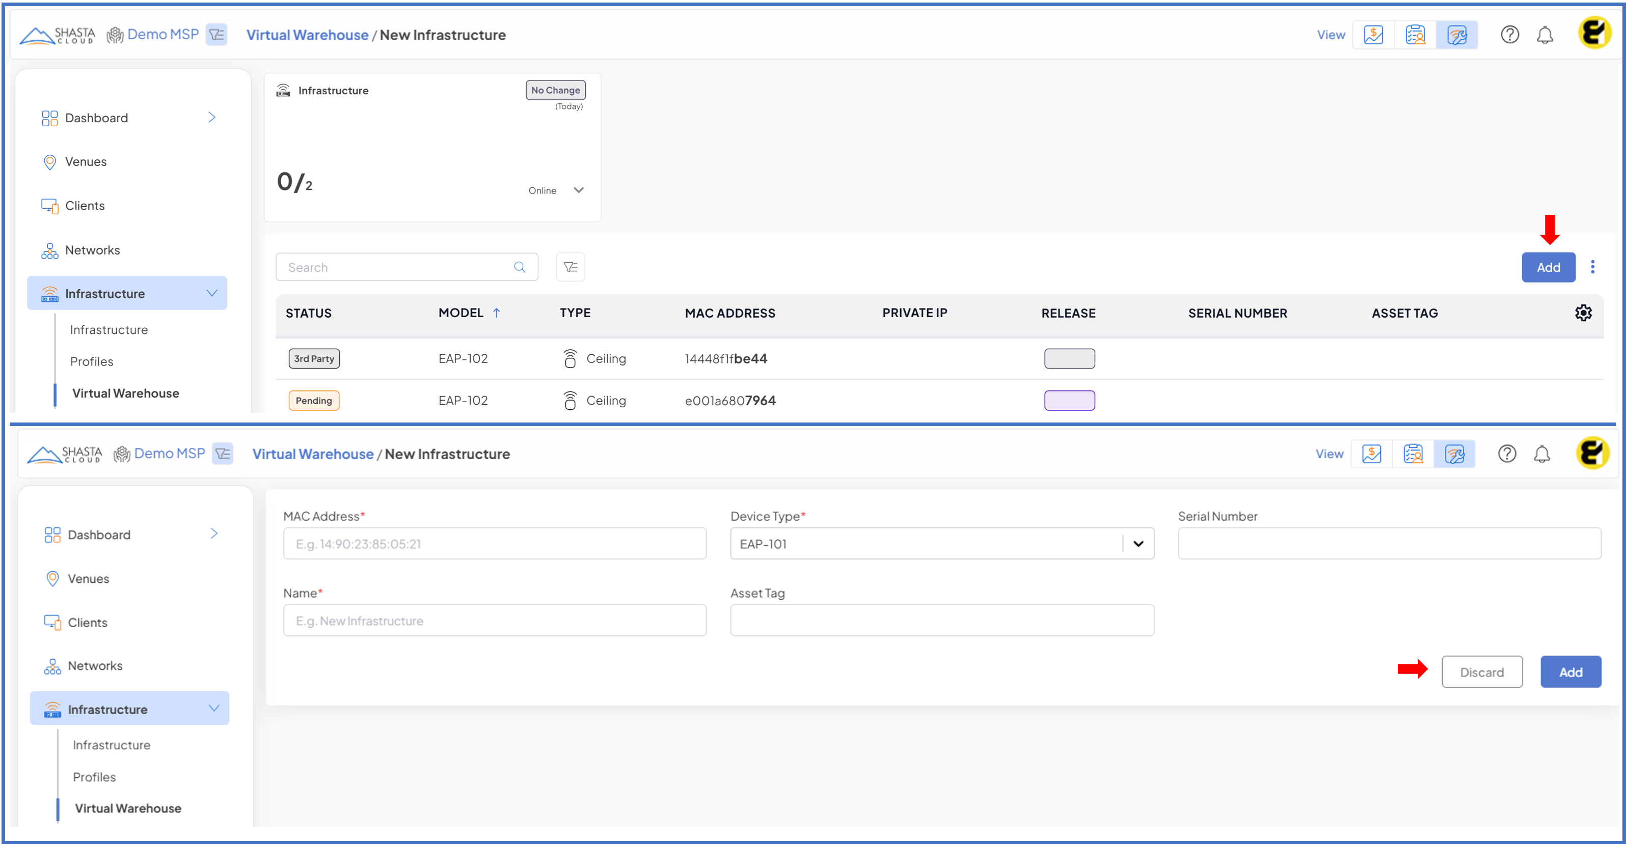Expand the Dashboard chevron in the bottom sidebar
Viewport: 1626px width, 844px height.
[x=214, y=533]
